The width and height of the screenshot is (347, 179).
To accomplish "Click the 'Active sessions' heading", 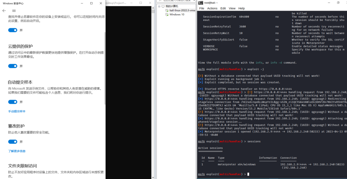I will (x=210, y=148).
